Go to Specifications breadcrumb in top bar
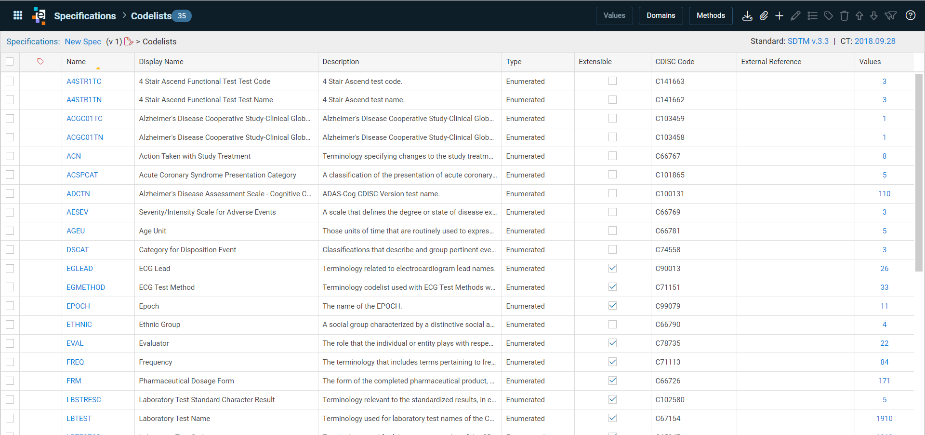The width and height of the screenshot is (925, 435). [x=85, y=16]
